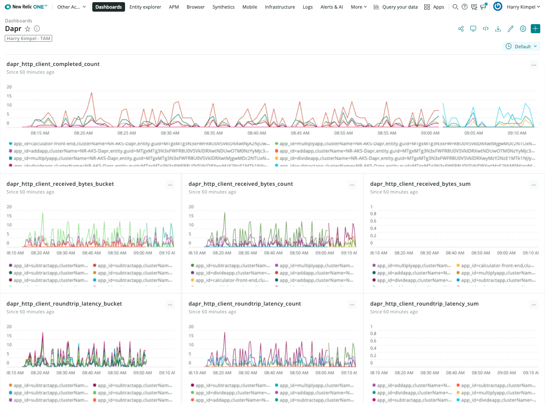The image size is (545, 403).
Task: Open the search magnifier in the top bar
Action: pos(455,7)
